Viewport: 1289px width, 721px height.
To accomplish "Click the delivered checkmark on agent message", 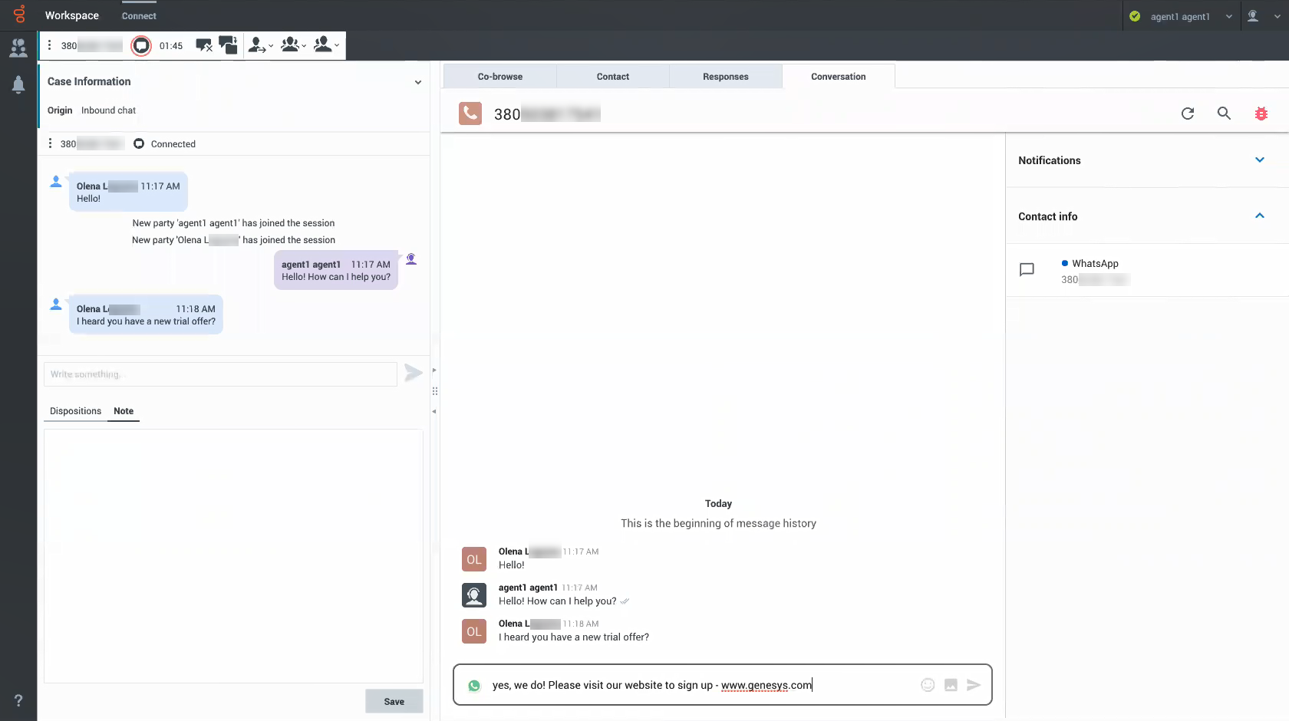I will click(x=625, y=601).
